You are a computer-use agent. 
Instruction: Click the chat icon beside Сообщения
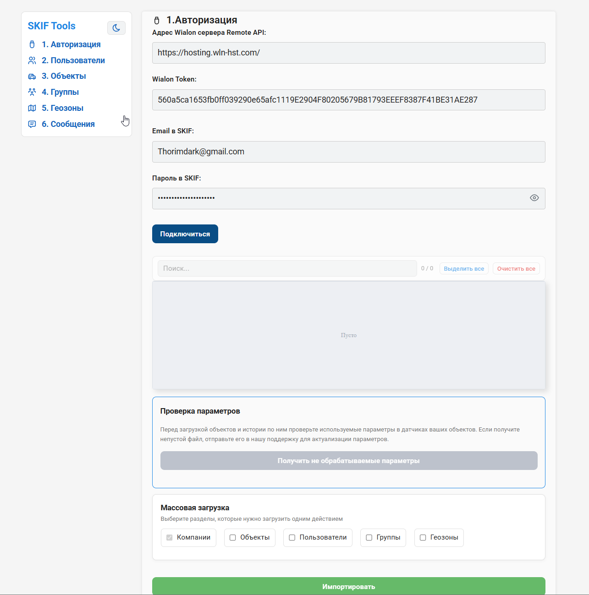(x=32, y=124)
